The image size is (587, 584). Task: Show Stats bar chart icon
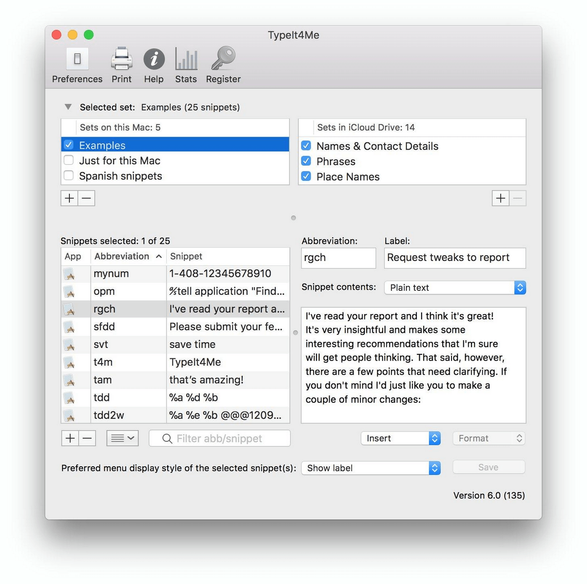[x=186, y=60]
